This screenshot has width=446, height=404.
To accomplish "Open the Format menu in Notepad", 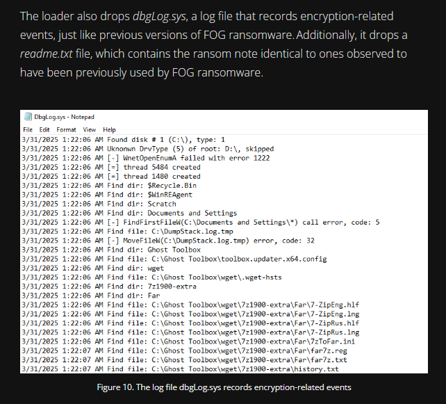I will coord(67,129).
